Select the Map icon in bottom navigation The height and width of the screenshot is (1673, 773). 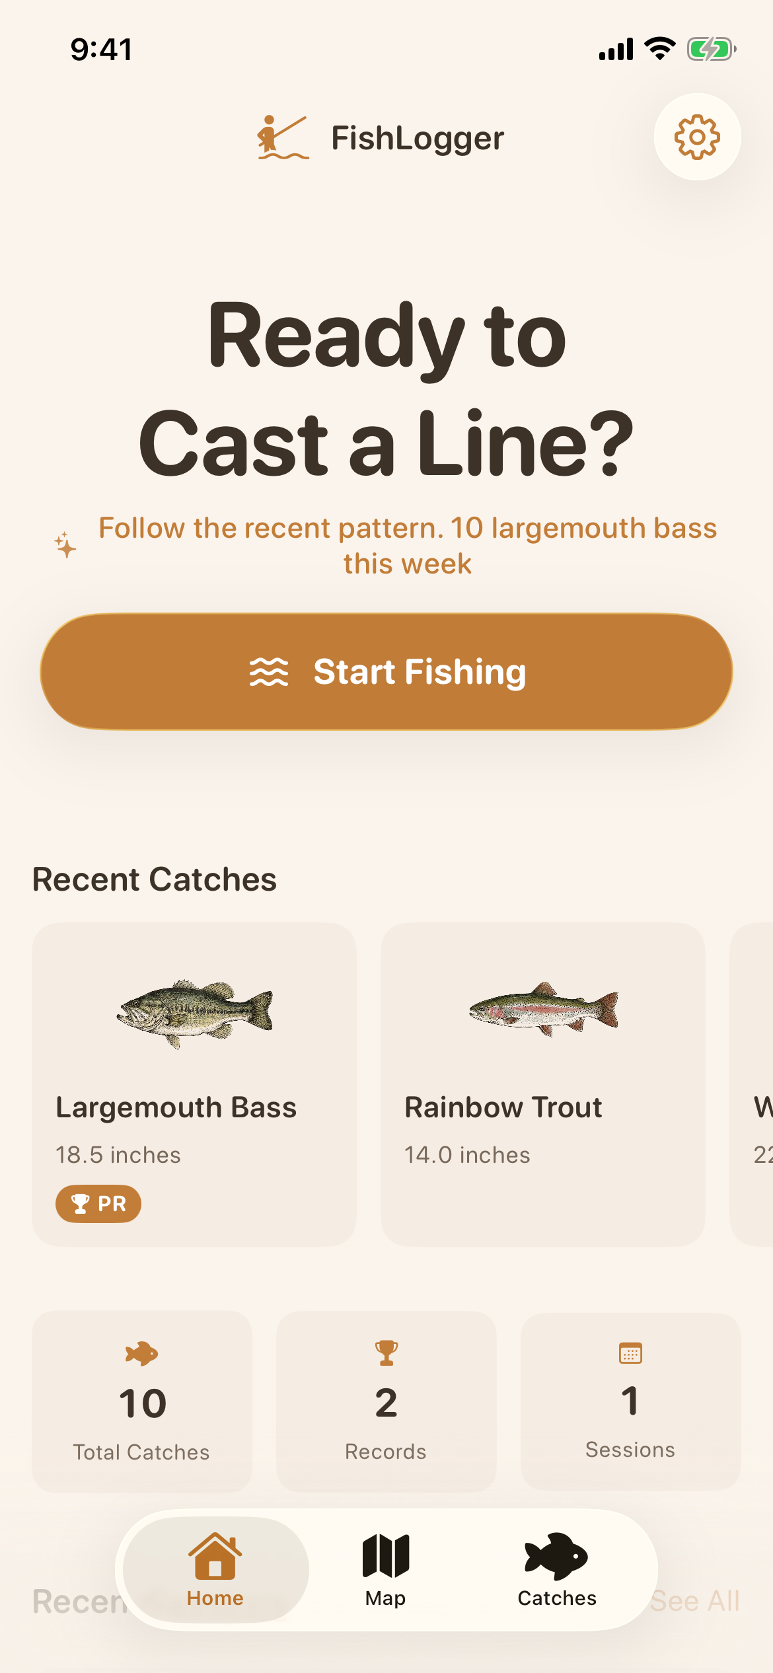(385, 1554)
